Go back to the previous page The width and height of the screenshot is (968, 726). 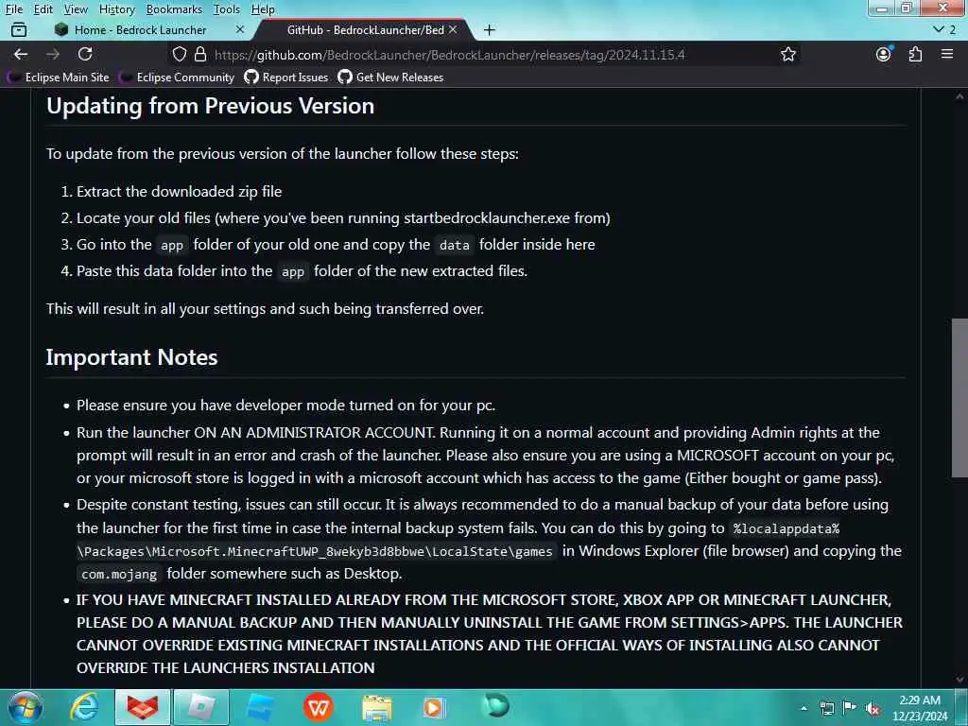21,54
